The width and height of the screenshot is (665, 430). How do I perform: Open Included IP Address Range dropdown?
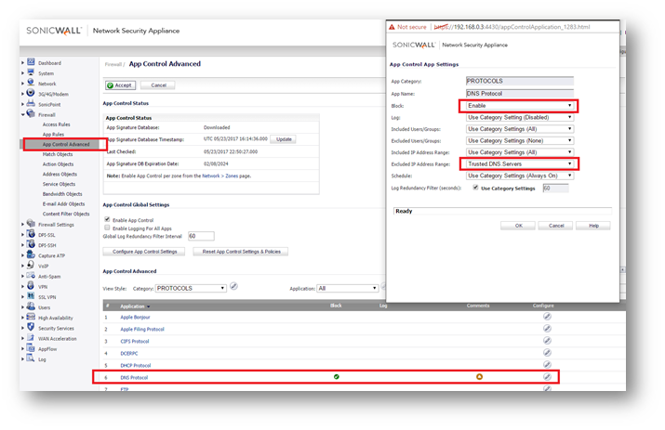tap(520, 152)
